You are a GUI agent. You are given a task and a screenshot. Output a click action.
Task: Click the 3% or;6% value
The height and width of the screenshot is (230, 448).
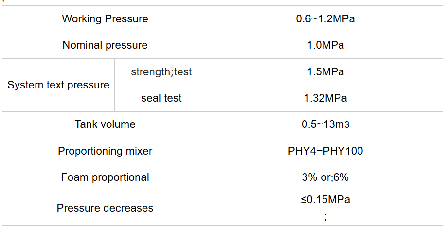[x=325, y=177]
